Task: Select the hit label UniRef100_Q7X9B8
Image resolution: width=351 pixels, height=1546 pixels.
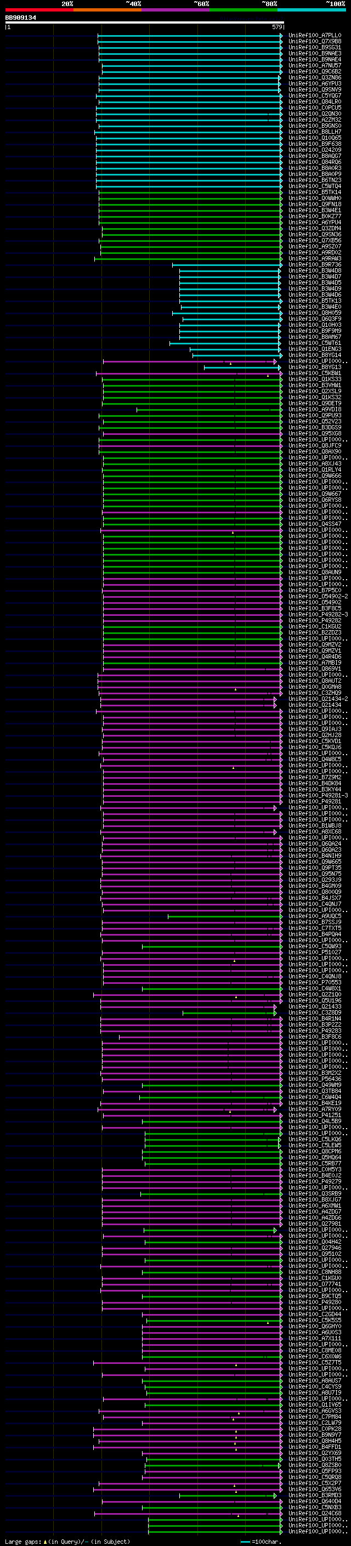Action: [315, 42]
